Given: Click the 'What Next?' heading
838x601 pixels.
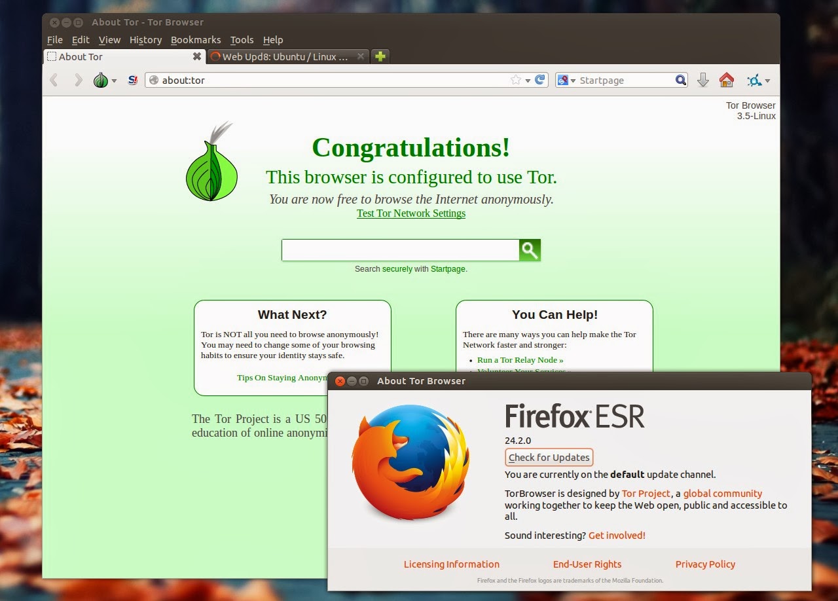Looking at the screenshot, I should [293, 315].
